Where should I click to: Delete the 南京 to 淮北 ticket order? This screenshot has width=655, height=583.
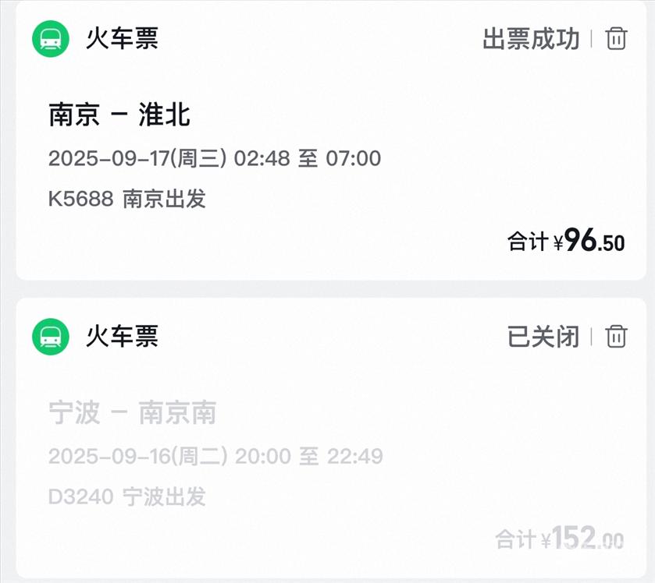coord(616,38)
